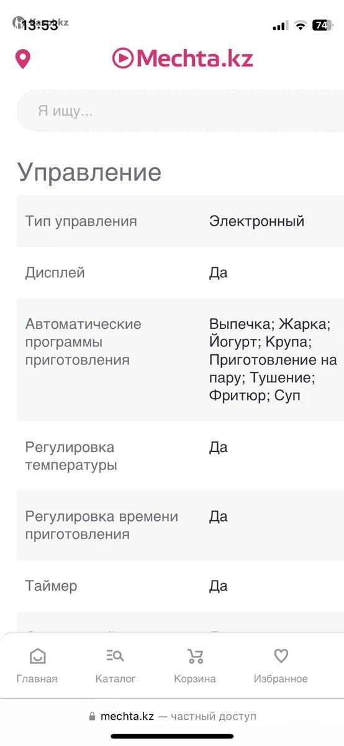Tap the pink location pin icon
344x746 pixels.
click(x=23, y=60)
